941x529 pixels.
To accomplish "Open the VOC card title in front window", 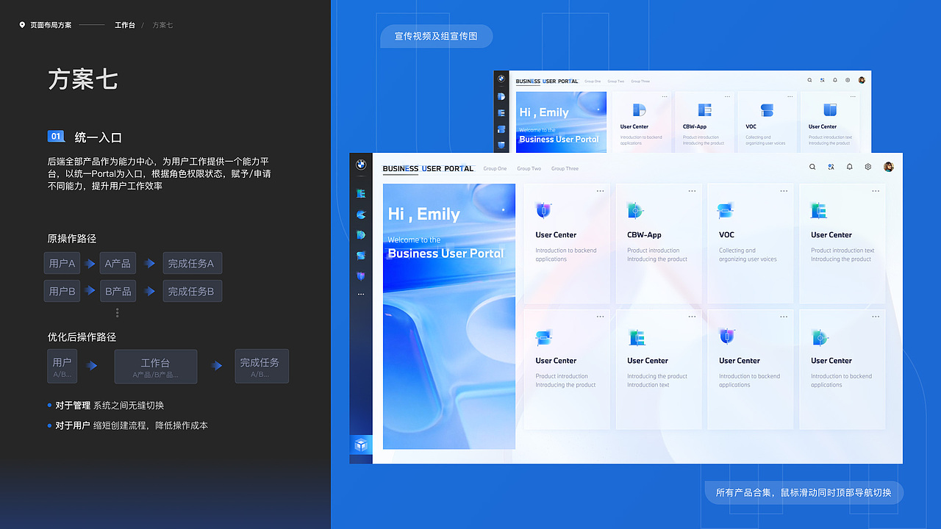I will click(726, 235).
